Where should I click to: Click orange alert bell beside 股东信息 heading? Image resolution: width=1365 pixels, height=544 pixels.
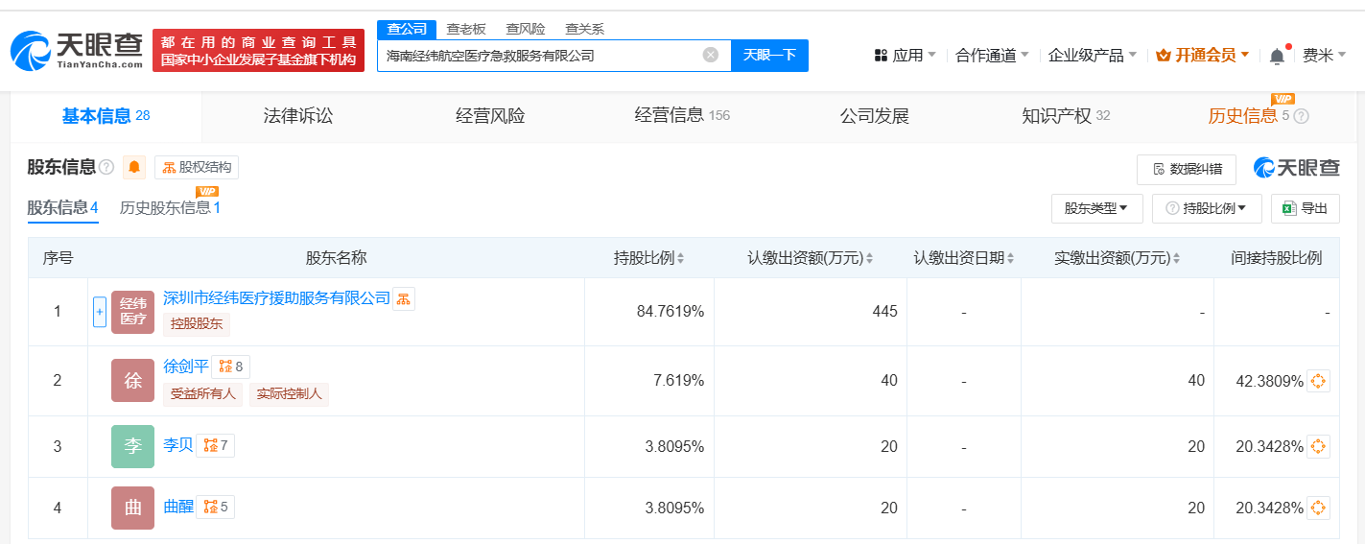click(x=134, y=167)
